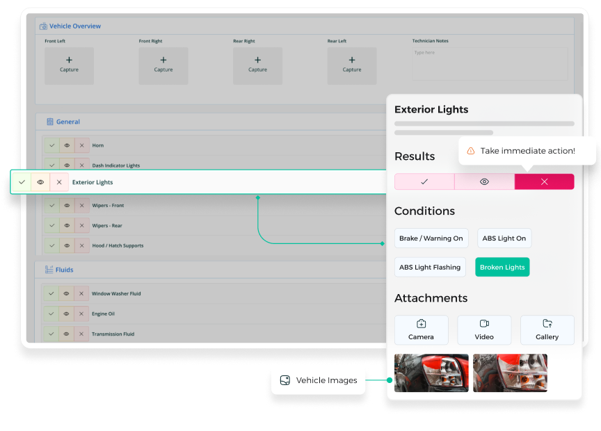Image resolution: width=601 pixels, height=431 pixels.
Task: Click the Fluids section icon
Action: tap(49, 270)
